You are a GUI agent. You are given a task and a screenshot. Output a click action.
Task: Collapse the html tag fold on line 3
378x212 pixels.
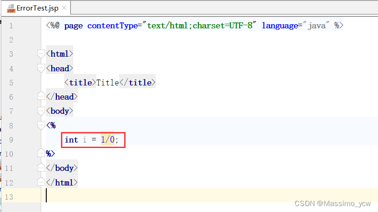41,54
